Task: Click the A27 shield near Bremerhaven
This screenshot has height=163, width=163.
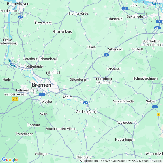Action: click(x=20, y=17)
